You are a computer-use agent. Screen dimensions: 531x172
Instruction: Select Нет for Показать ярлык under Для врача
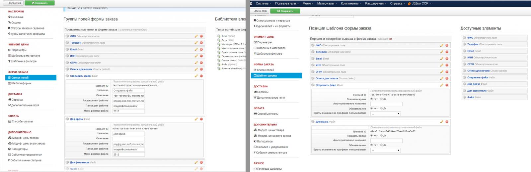point(372,136)
